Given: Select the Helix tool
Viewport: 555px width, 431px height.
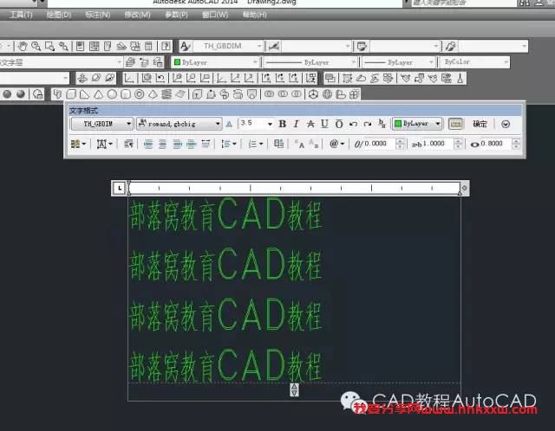Looking at the screenshot, I should click(x=166, y=94).
